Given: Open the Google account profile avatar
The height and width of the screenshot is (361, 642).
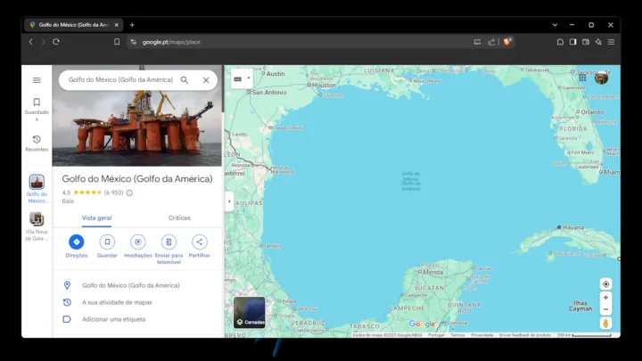Looking at the screenshot, I should 601,78.
